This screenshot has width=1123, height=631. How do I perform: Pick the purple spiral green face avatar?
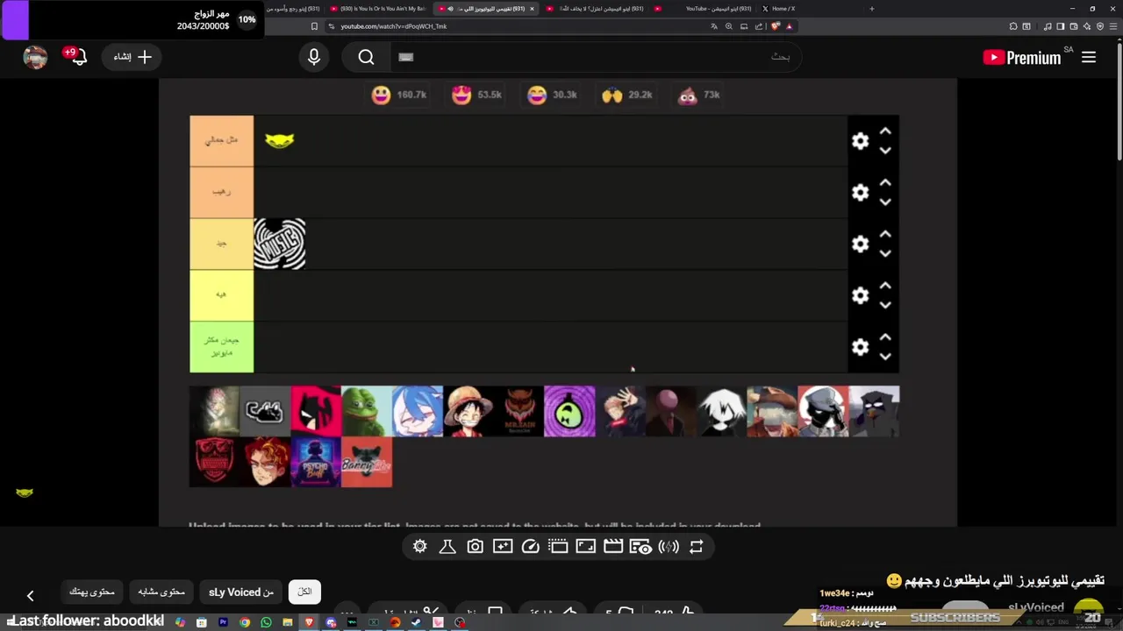click(x=569, y=411)
